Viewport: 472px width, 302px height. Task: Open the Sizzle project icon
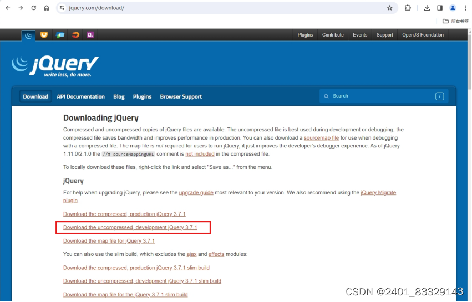coord(75,35)
